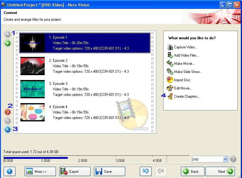Screen dimensions: 242x178
Task: Open the Capture Video option
Action: 185,47
